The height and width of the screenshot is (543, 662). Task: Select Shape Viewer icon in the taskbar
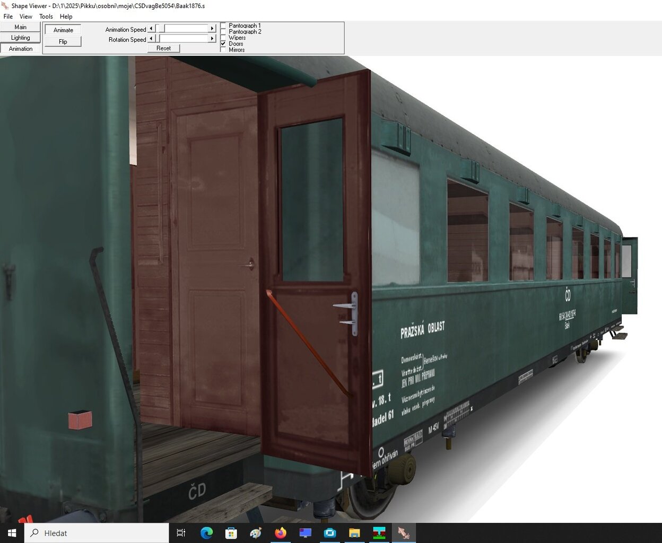404,532
